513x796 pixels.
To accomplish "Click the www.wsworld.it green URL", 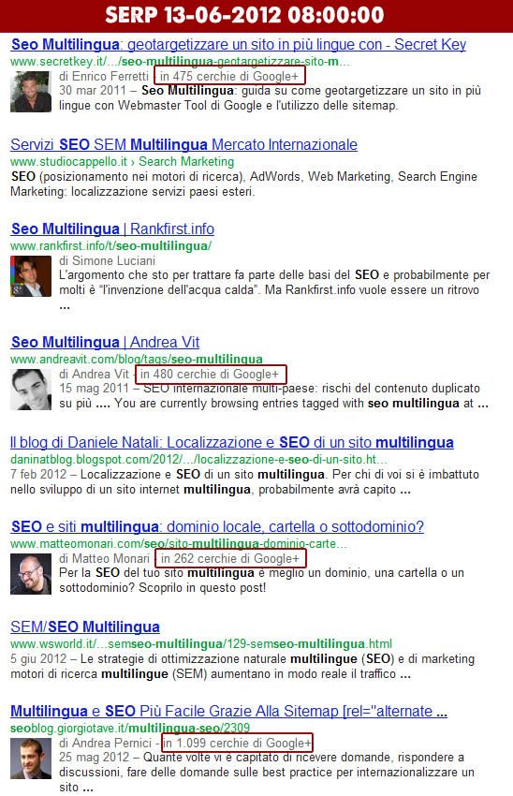I will pyautogui.click(x=201, y=644).
